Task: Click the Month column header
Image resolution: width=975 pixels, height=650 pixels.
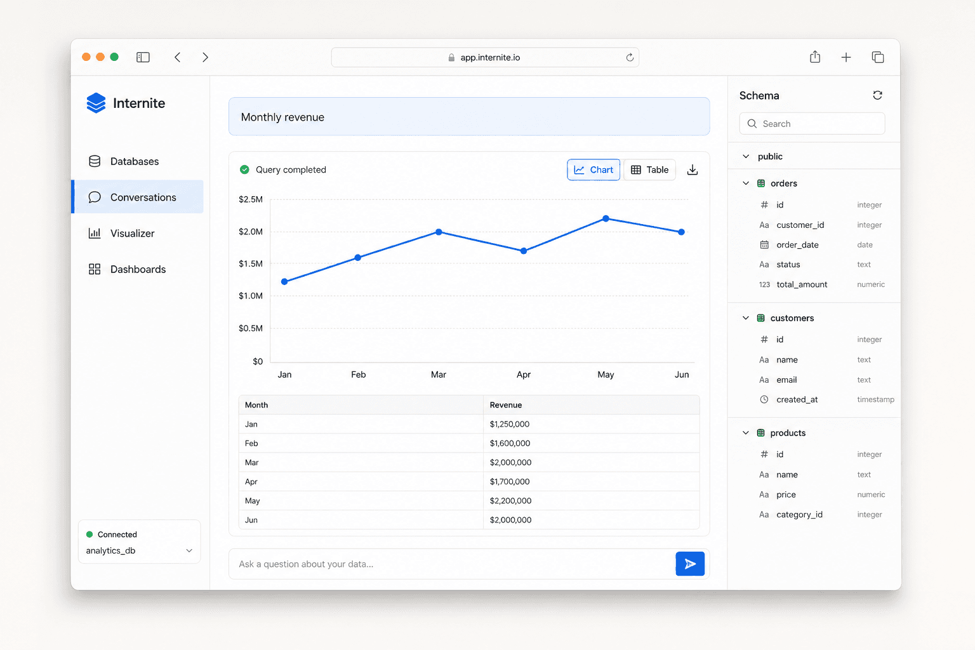Action: (x=361, y=405)
